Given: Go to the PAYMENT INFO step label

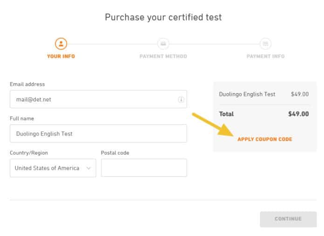Looking at the screenshot, I should [265, 56].
